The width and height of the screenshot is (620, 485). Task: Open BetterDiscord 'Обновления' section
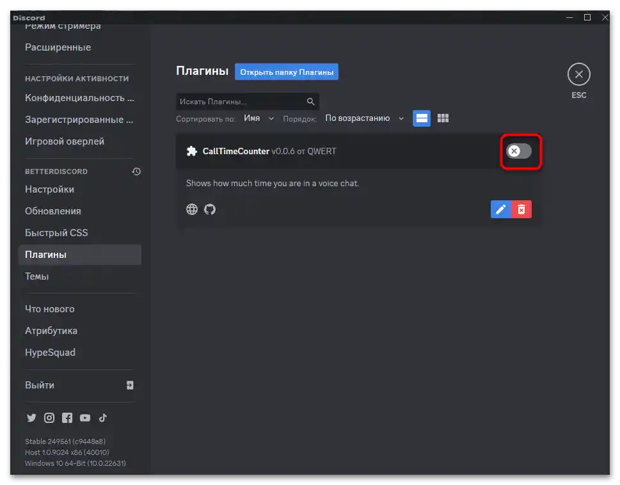point(80,211)
